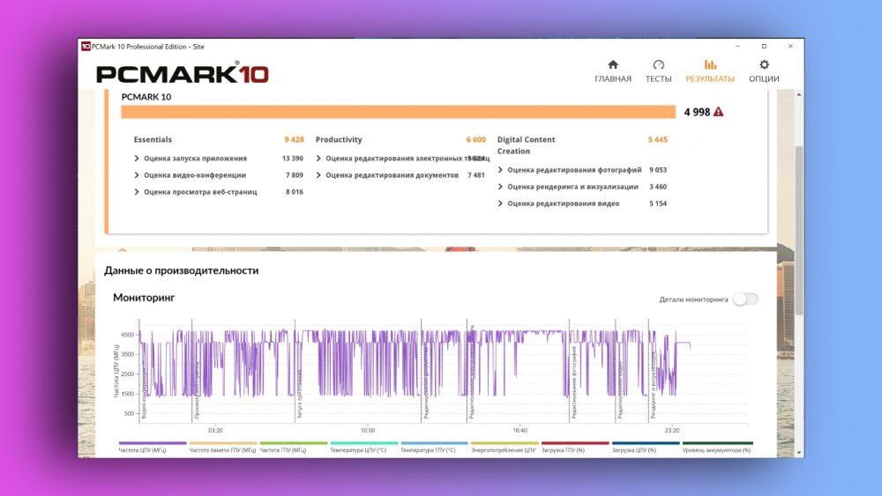Click overall score 4 998

tap(697, 113)
